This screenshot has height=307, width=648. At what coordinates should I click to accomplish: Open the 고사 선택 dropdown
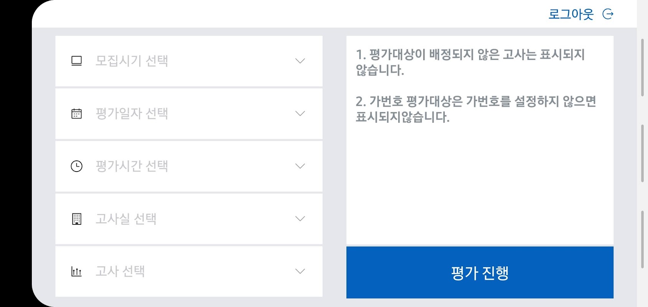(x=189, y=271)
